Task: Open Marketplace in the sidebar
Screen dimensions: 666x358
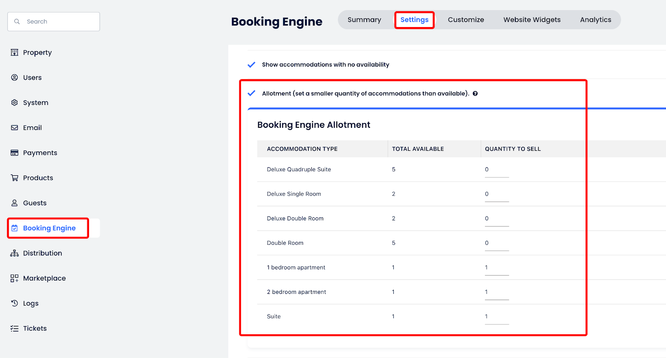Action: coord(44,278)
